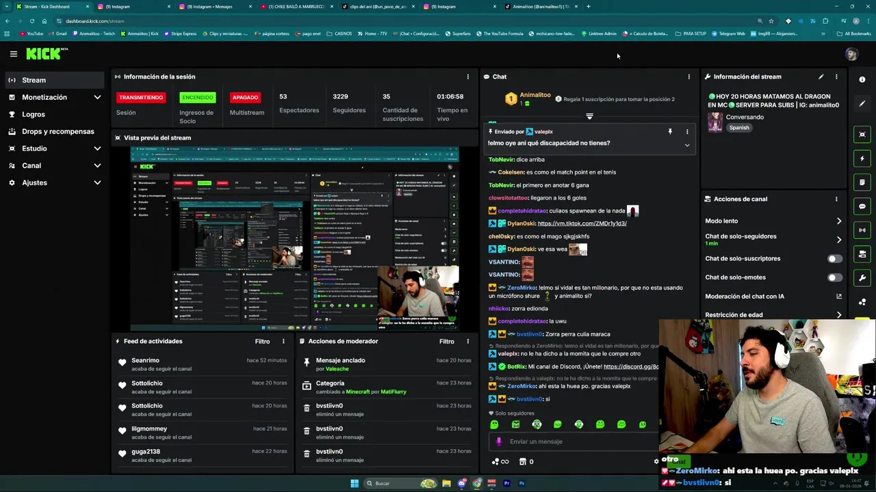Click the notes document icon in right sidebar
Viewport: 876px width, 492px height.
862,182
